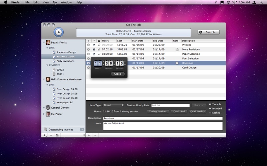Screen dimensions: 267x166
Task: Expand the Joe Peeler client
Action: [x=44, y=114]
